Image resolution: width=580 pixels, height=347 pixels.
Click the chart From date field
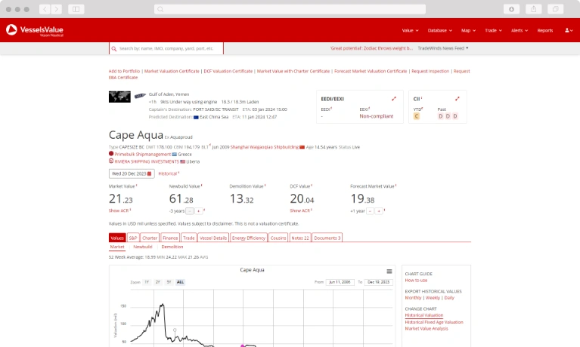click(340, 282)
